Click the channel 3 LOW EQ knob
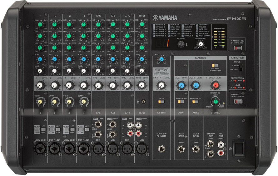Screen dimensions: 278x176 coord(69,48)
